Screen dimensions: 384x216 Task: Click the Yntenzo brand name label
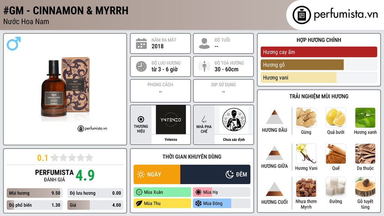(171, 139)
